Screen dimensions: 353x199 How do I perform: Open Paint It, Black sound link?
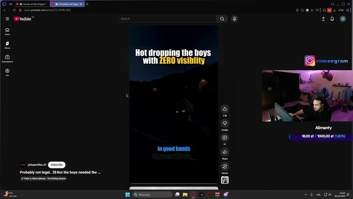pyautogui.click(x=44, y=179)
